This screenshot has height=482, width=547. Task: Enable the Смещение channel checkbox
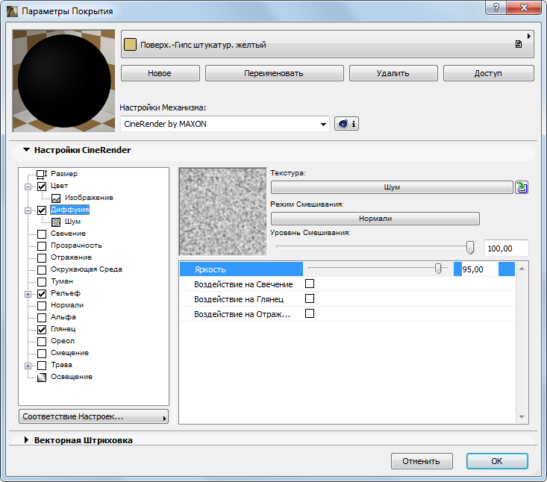pyautogui.click(x=42, y=354)
